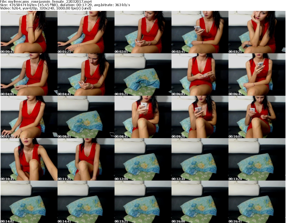Select the pillow frame at 00:12:00
Viewport: 286px width, 223px height.
[x=143, y=159]
